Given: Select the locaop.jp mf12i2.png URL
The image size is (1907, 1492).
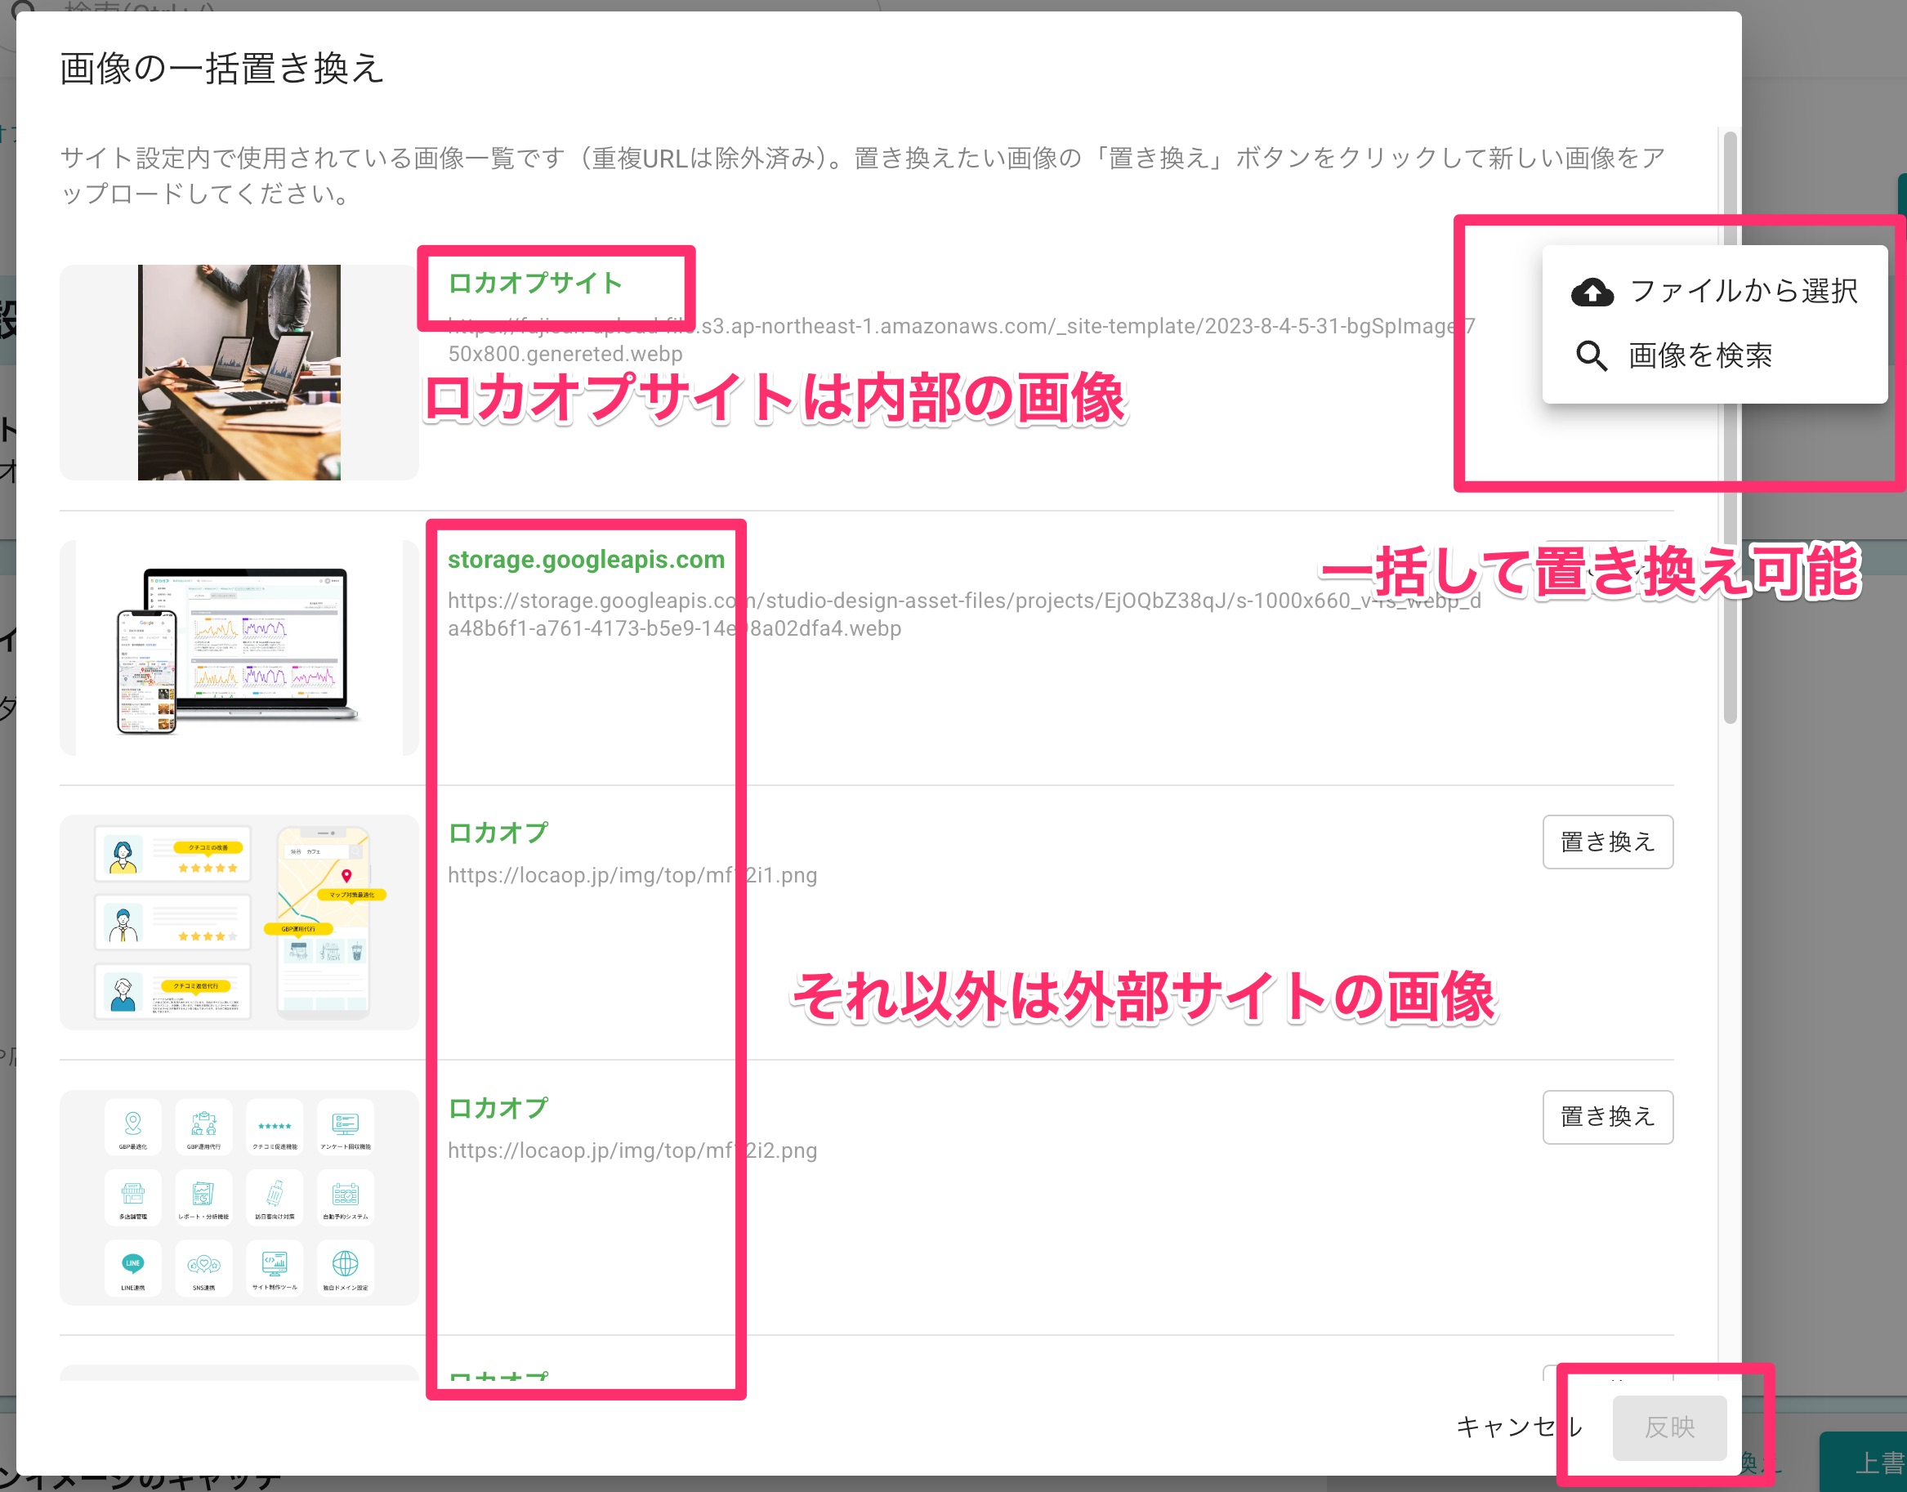Looking at the screenshot, I should tap(632, 1150).
